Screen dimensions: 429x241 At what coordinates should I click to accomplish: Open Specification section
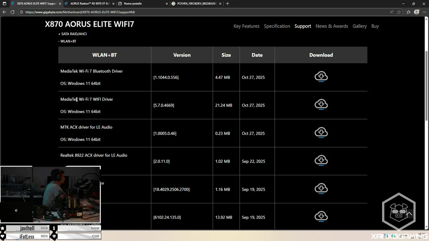[277, 26]
